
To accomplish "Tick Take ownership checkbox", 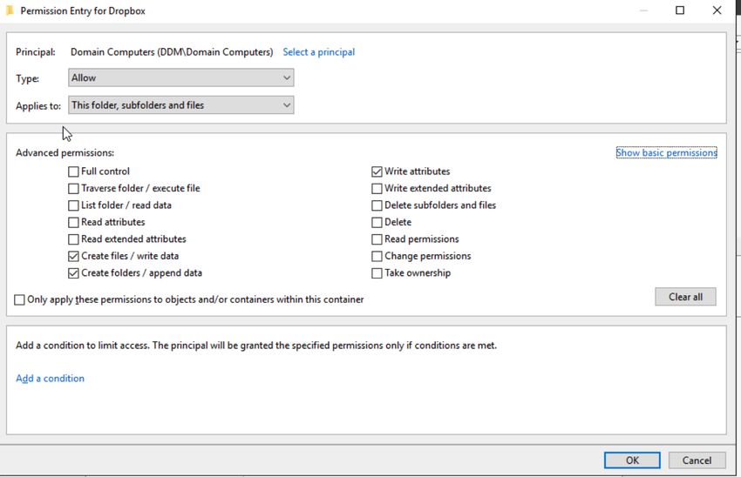I will click(x=377, y=273).
